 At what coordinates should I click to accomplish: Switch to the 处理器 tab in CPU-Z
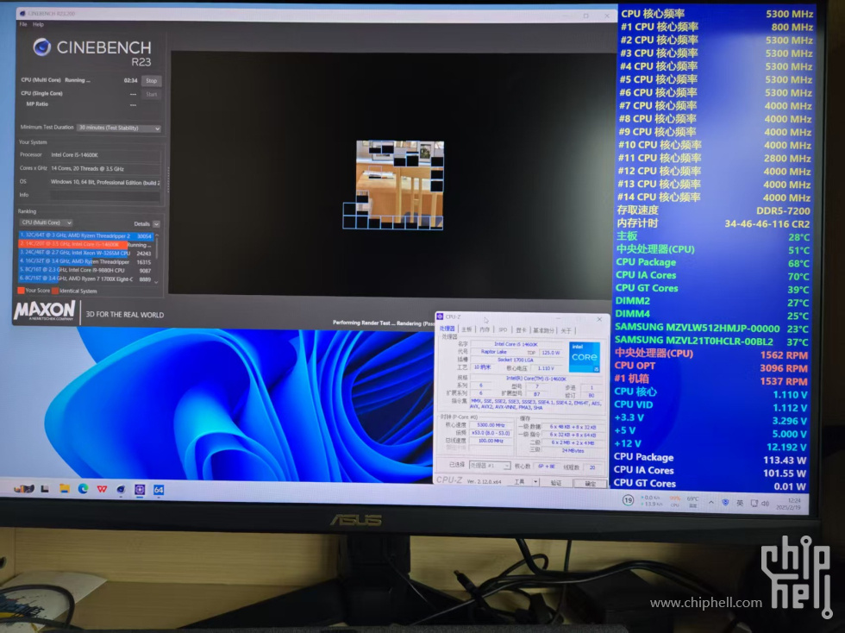click(x=448, y=329)
